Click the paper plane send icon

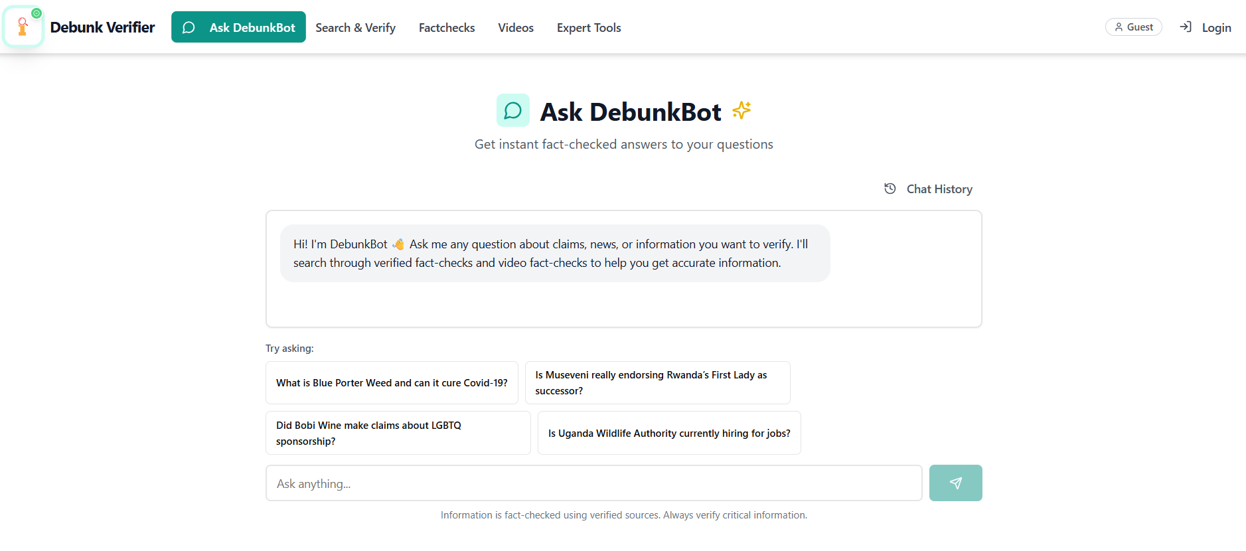(x=955, y=483)
